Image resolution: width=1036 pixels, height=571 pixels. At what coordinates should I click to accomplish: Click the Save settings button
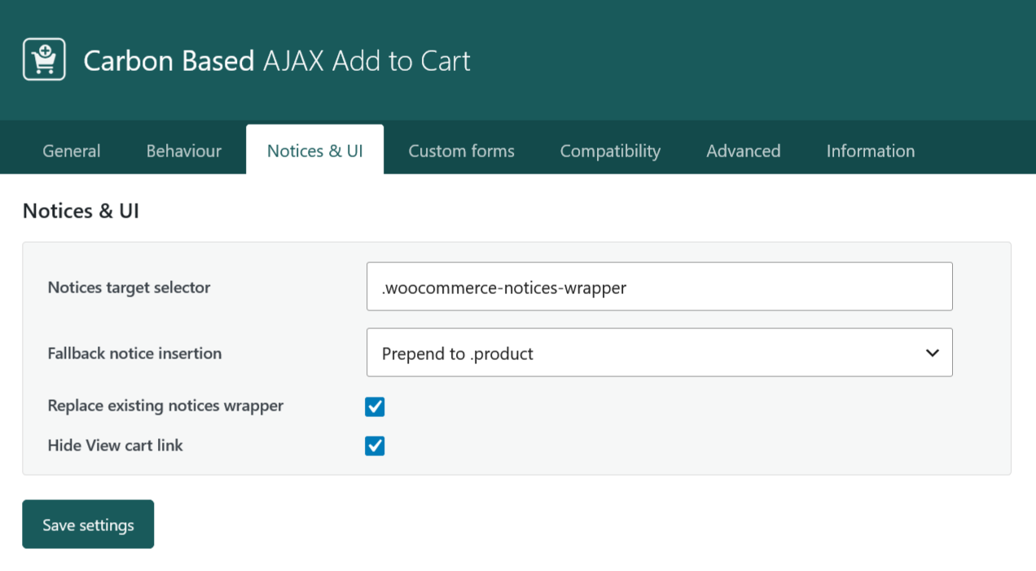88,525
